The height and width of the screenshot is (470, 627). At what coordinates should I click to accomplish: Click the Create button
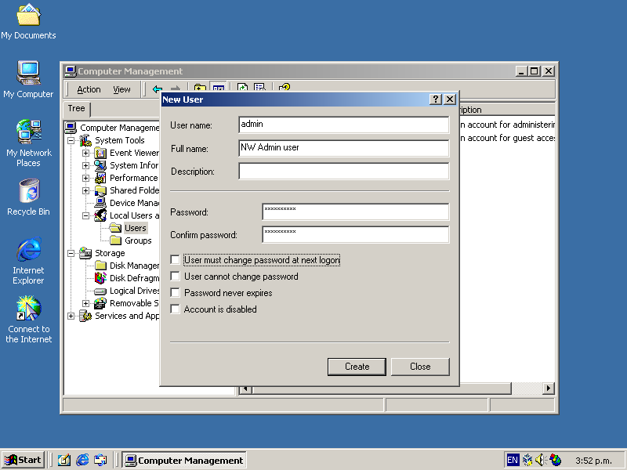[357, 367]
